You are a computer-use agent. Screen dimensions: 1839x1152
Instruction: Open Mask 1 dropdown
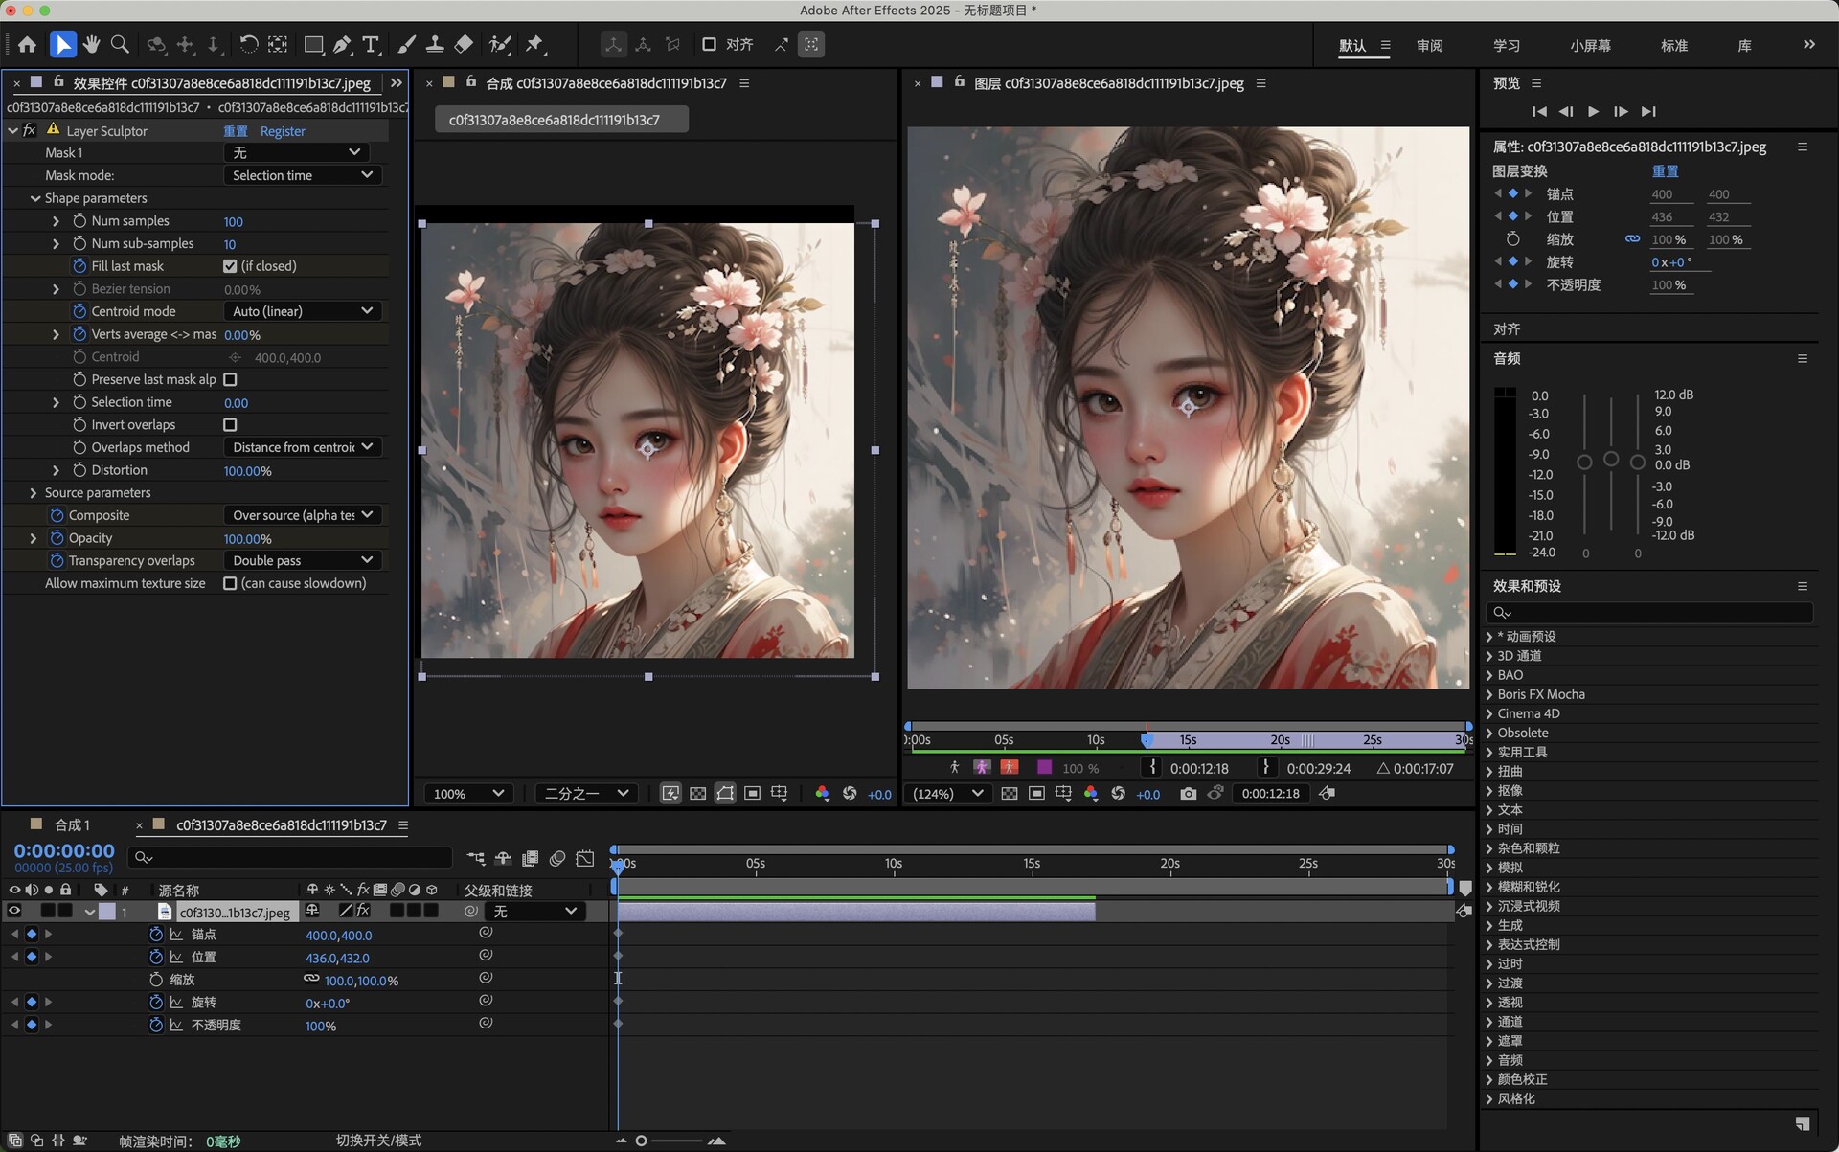[x=296, y=152]
